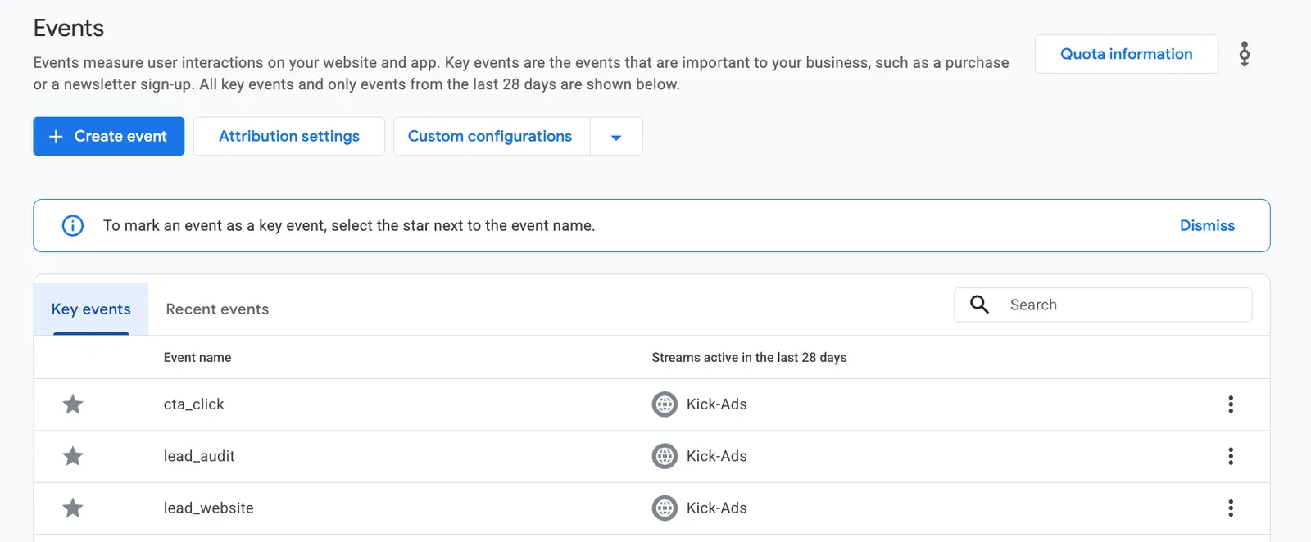Click the globe stream icon in the lead_website row
The width and height of the screenshot is (1311, 542).
tap(665, 508)
